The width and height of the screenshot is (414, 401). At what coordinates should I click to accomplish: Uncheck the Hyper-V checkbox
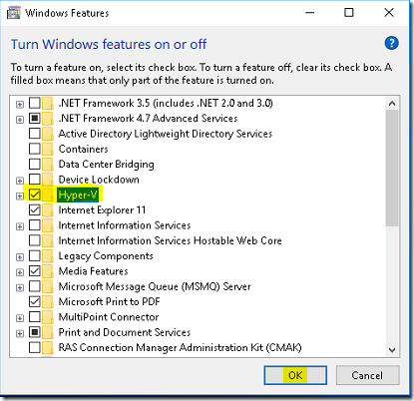point(35,195)
